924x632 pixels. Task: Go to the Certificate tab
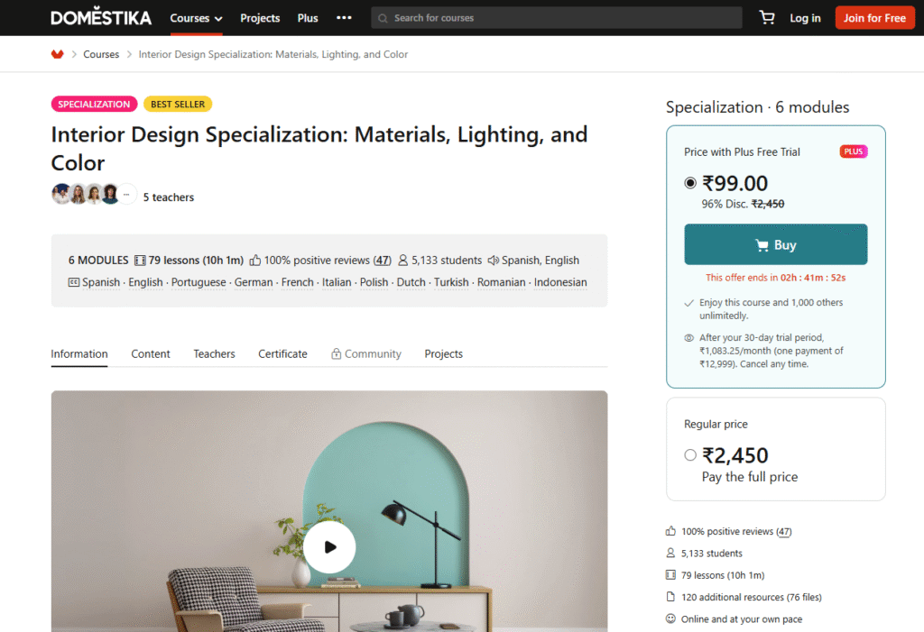pyautogui.click(x=282, y=354)
